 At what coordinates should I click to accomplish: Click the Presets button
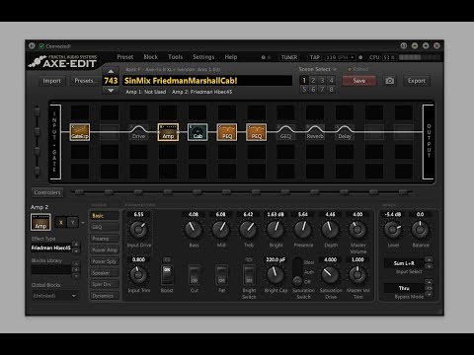point(85,81)
